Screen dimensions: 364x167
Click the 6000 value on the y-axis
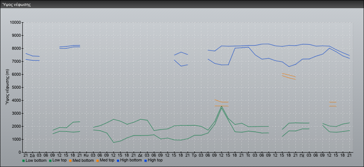(x=16, y=74)
